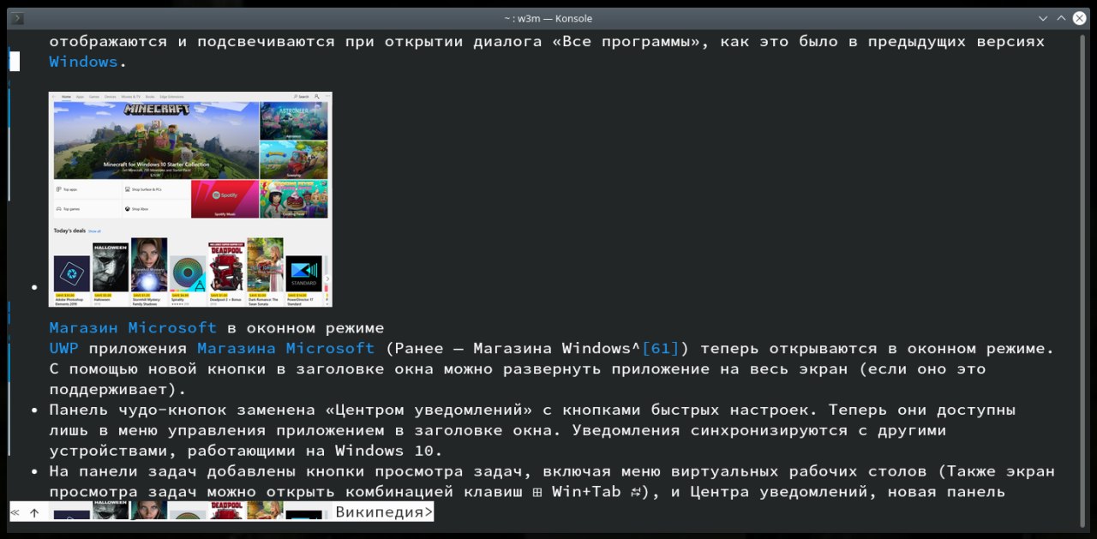The height and width of the screenshot is (539, 1097).
Task: Click the « back arrow in w3m bar
Action: tap(15, 512)
